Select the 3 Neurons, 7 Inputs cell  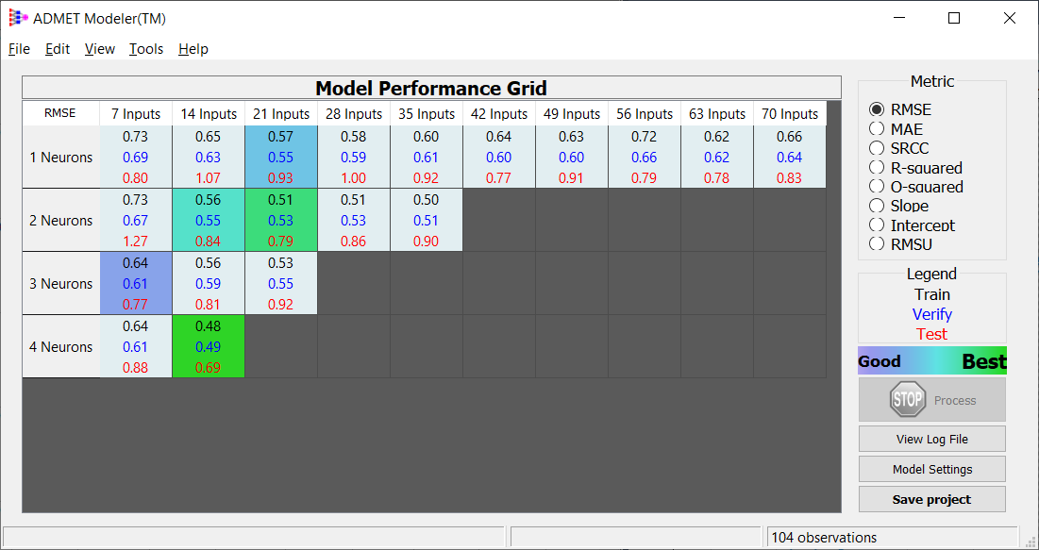(136, 284)
